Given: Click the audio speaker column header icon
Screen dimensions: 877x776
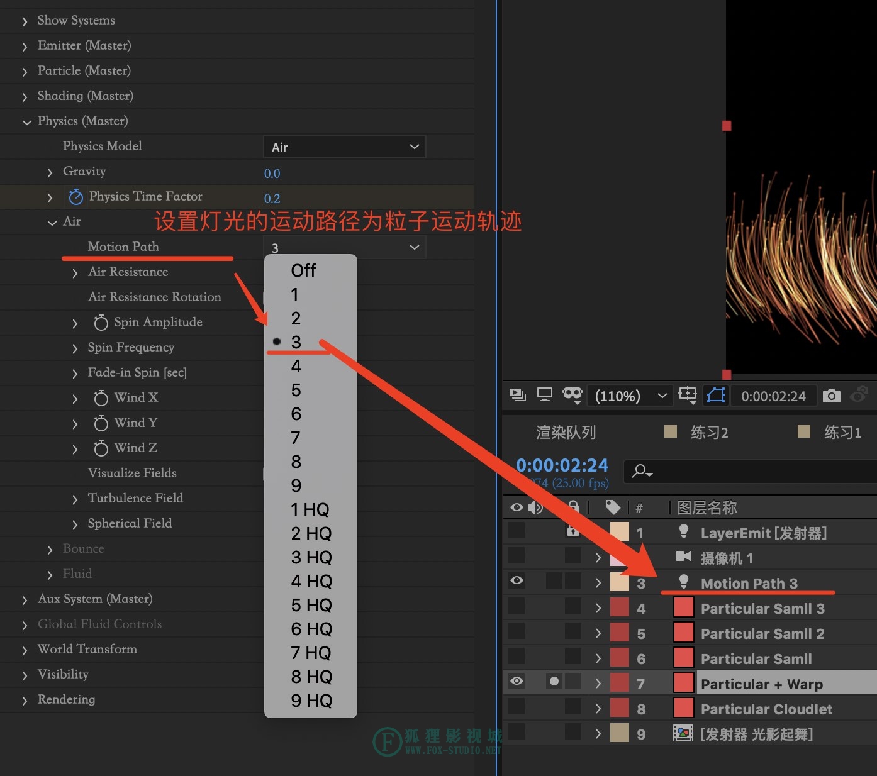Looking at the screenshot, I should 535,507.
